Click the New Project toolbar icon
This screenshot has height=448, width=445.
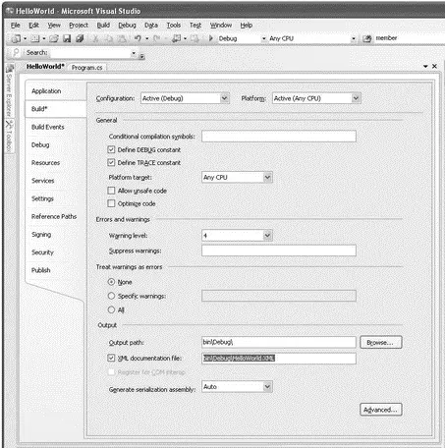point(16,38)
